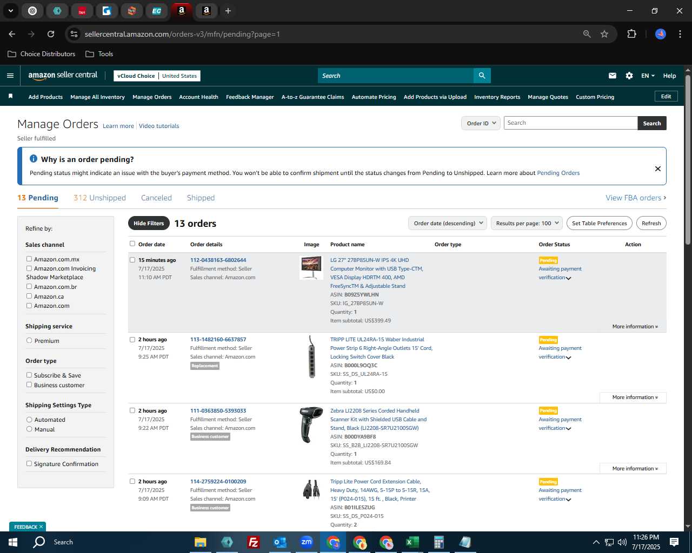Image resolution: width=692 pixels, height=553 pixels.
Task: Open Feedback Manager in the nav bar
Action: coord(250,97)
